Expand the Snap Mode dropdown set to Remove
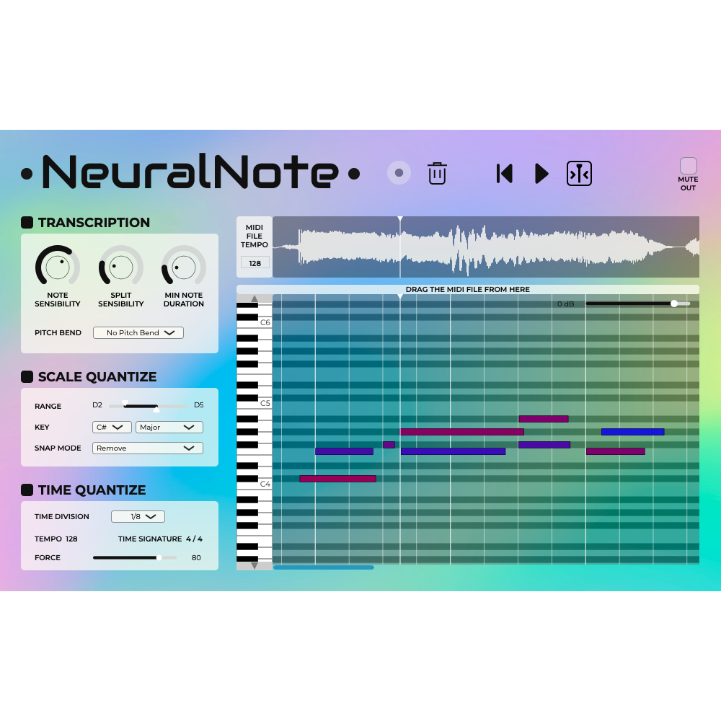The image size is (721, 721). [147, 448]
